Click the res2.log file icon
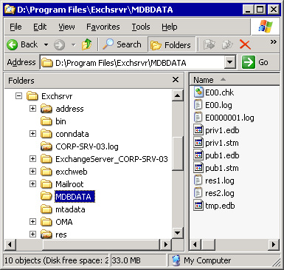Screen dimensions: 284x270 [x=198, y=193]
